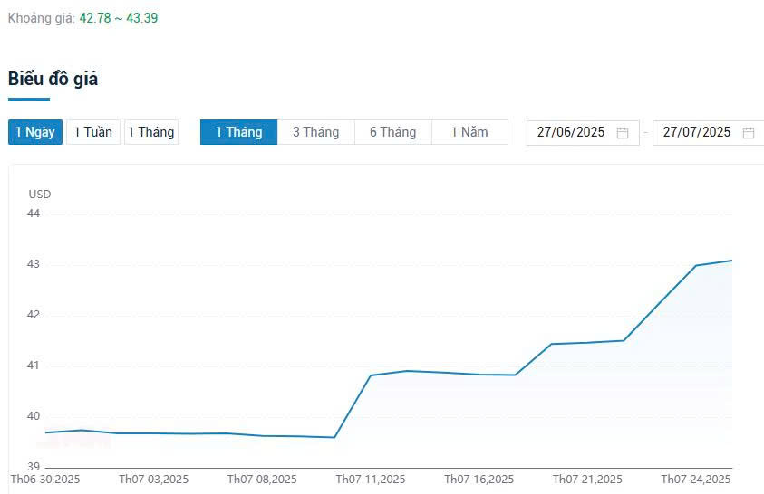Open calendar icon in 27/07/2025 end date field
Image resolution: width=764 pixels, height=494 pixels.
point(749,133)
